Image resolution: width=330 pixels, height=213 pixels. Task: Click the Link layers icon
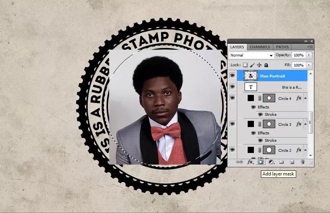239,162
